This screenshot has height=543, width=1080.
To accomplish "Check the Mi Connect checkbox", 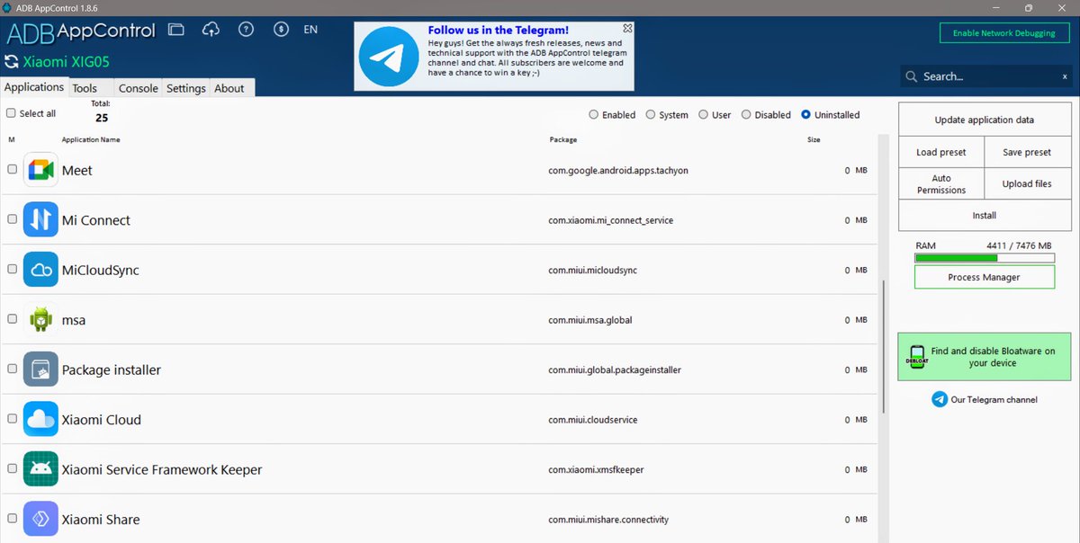I will (x=12, y=219).
